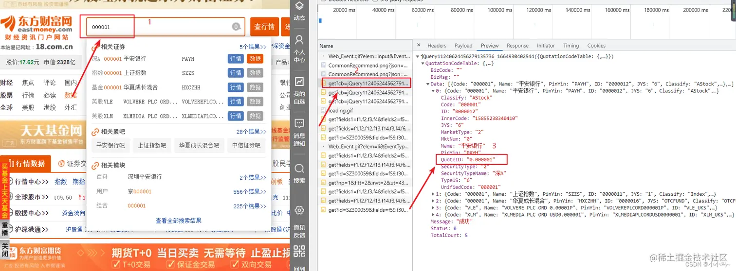The image size is (736, 271).
Task: Click 股票 in site navigation
Action: point(6,95)
